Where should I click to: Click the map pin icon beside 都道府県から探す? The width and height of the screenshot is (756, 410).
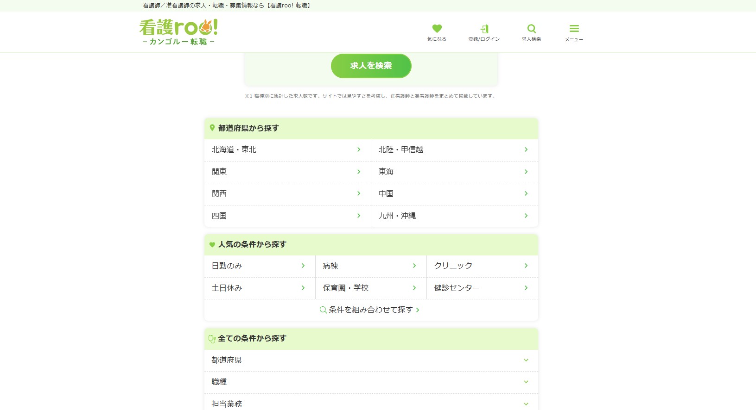[212, 128]
